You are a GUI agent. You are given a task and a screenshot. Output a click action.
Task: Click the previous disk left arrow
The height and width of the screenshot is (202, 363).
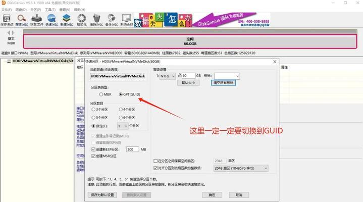coord(9,33)
